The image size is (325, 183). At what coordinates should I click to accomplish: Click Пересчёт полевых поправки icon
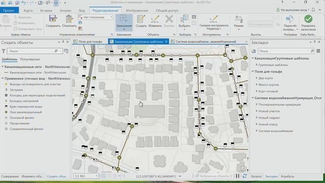(x=290, y=22)
